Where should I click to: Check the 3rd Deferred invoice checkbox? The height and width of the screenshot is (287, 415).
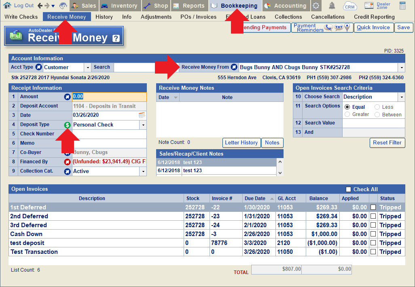tap(373, 225)
